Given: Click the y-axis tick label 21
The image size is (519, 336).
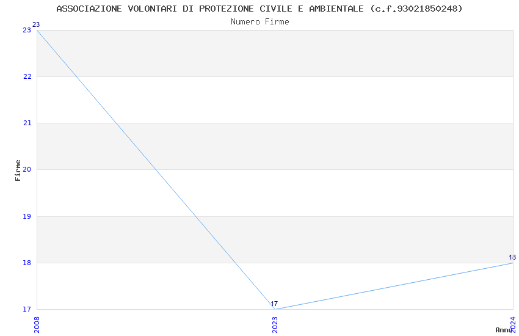Looking at the screenshot, I should pyautogui.click(x=27, y=123).
